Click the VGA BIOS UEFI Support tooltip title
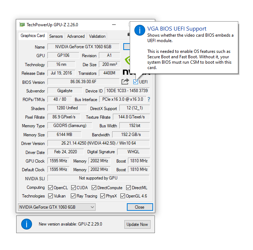This screenshot has width=253, height=250. (177, 29)
